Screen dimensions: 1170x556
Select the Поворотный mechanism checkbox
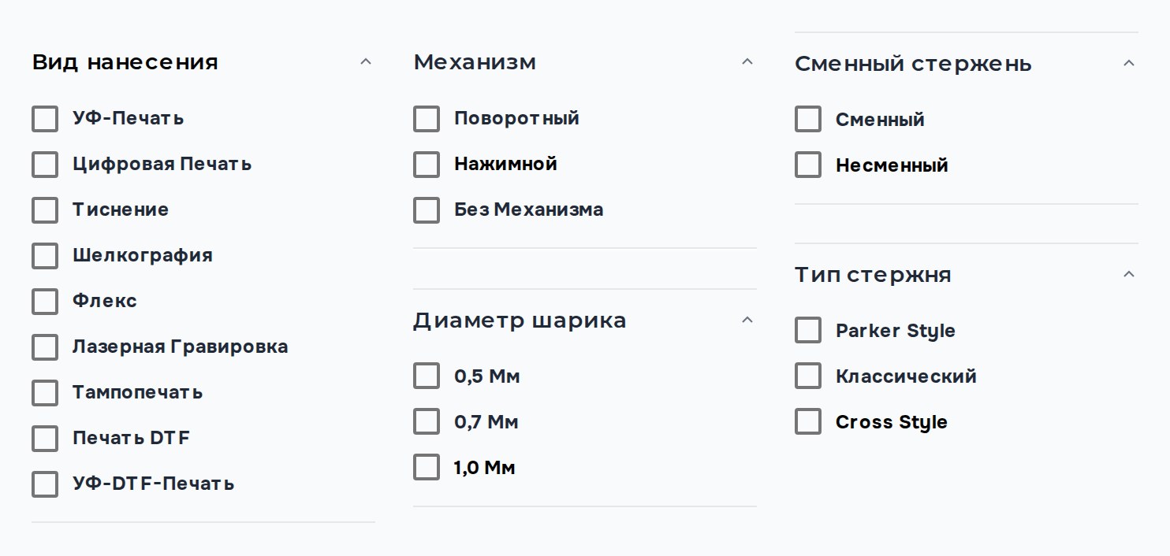point(427,119)
